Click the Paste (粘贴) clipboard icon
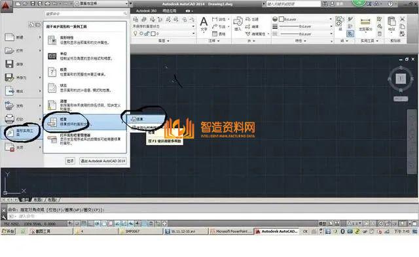419x257 pixels. click(392, 22)
